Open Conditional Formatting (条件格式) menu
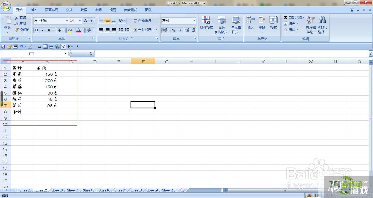Image resolution: width=373 pixels, height=198 pixels. [206, 25]
